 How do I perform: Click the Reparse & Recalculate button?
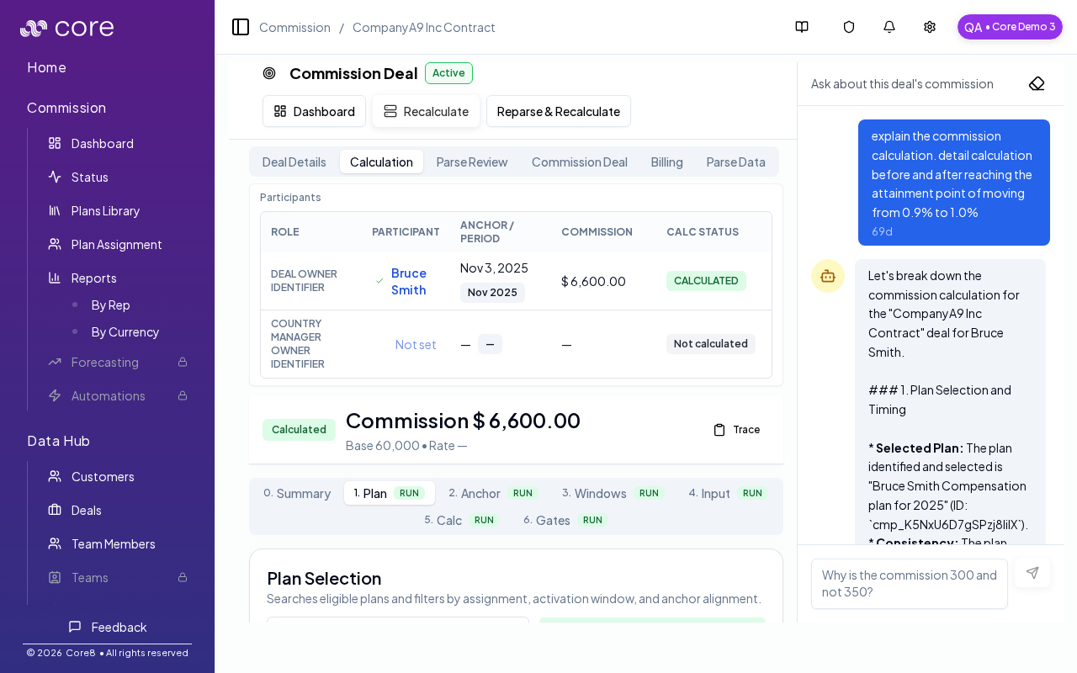(x=559, y=111)
